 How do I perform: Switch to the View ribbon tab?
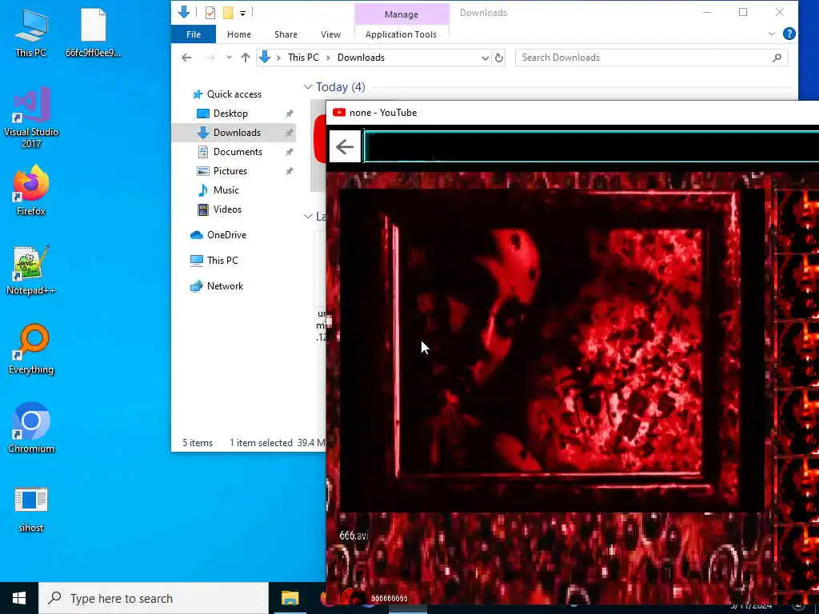(x=330, y=34)
